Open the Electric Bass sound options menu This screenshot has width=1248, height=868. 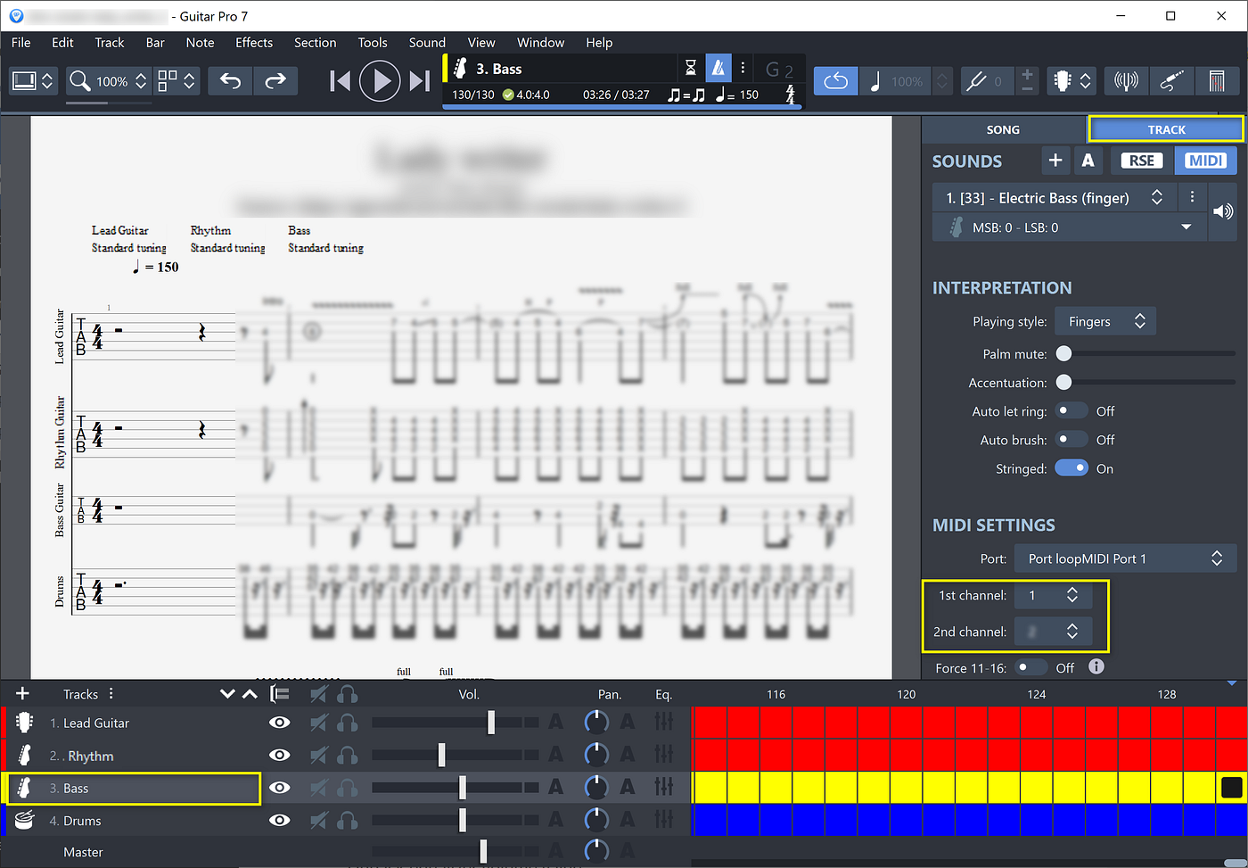point(1192,197)
